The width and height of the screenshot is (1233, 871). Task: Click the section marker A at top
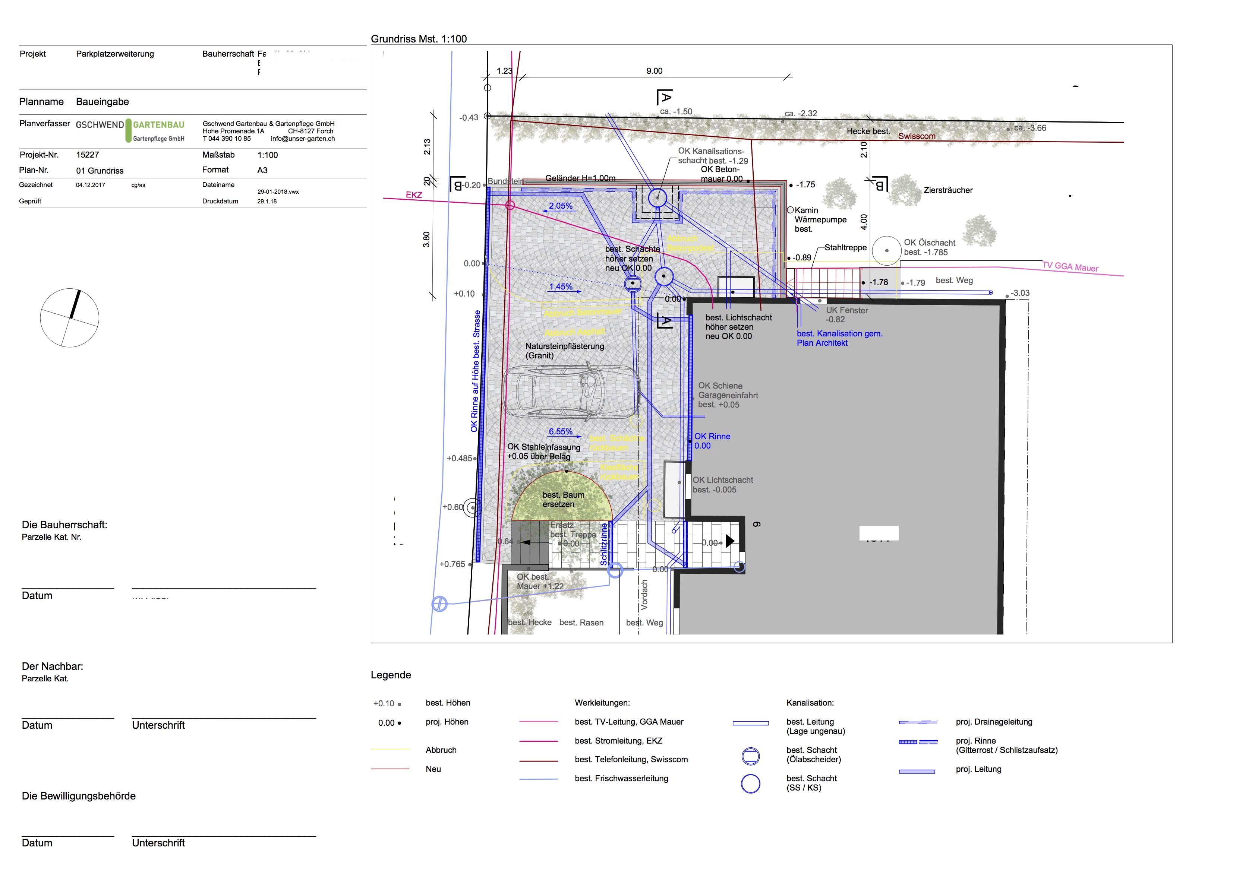(x=665, y=97)
